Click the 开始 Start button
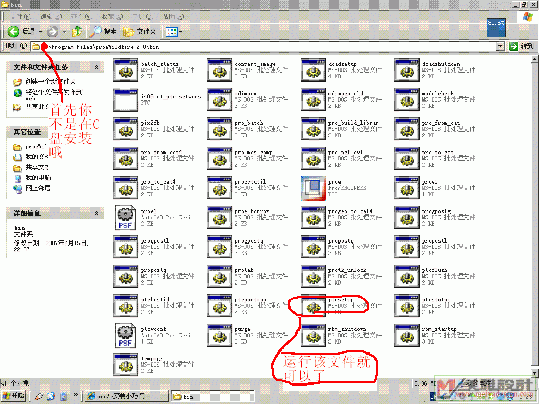The width and height of the screenshot is (539, 404). click(x=14, y=396)
